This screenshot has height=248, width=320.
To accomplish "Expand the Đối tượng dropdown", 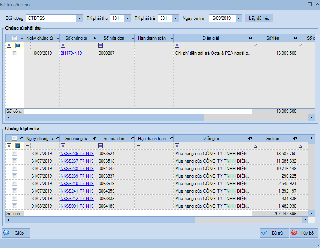I will tap(80, 18).
